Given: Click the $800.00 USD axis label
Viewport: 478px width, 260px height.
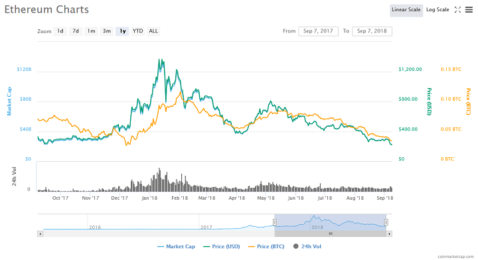Looking at the screenshot, I should click(408, 99).
